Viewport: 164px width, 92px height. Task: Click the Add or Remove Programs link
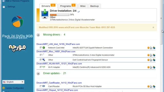(17, 1)
